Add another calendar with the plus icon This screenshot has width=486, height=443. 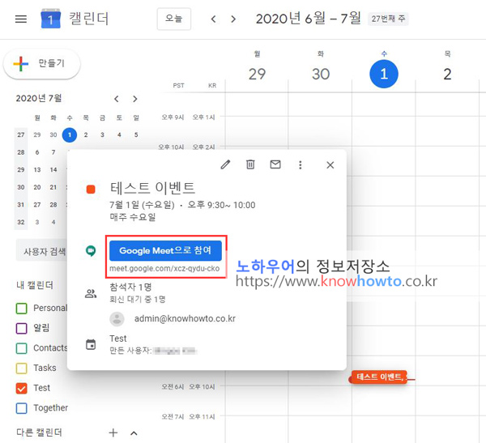point(113,432)
